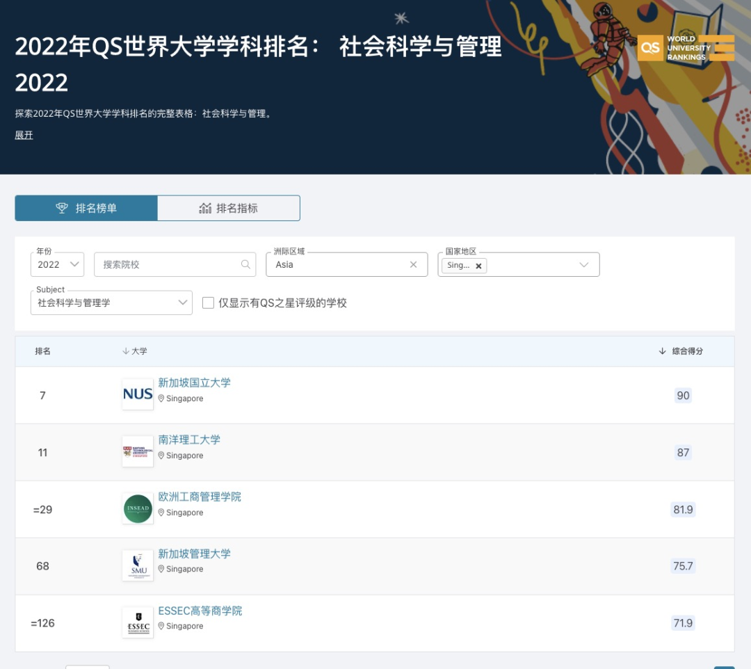Click rank 7 cell

pyautogui.click(x=42, y=396)
